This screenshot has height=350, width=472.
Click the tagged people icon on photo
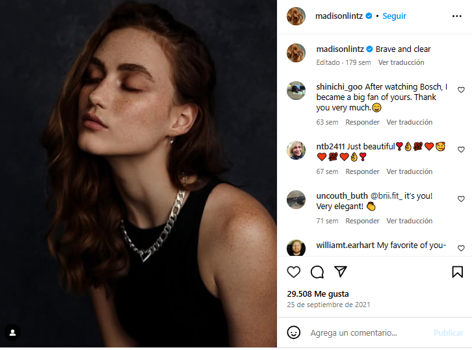point(12,332)
